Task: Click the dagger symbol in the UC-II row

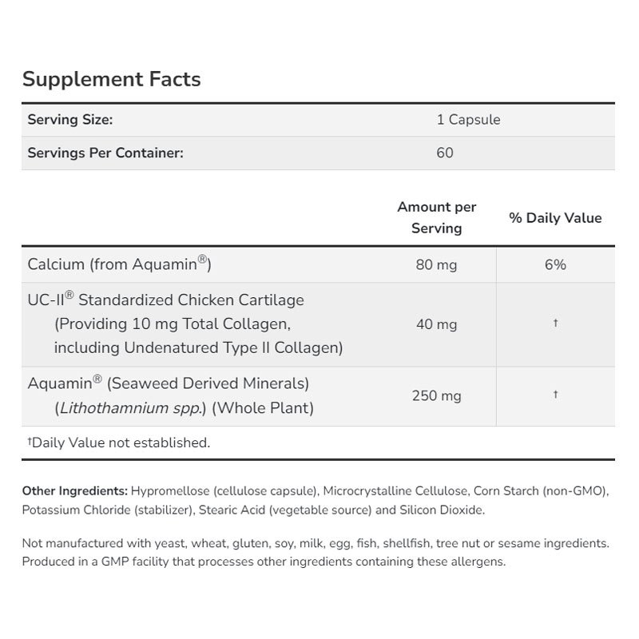Action: (555, 324)
